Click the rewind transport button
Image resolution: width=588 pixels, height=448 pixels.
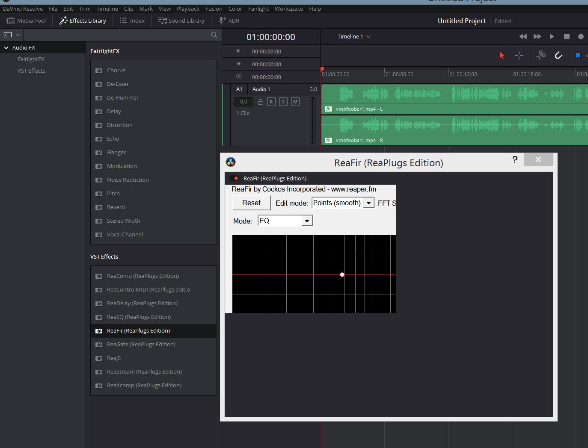523,37
